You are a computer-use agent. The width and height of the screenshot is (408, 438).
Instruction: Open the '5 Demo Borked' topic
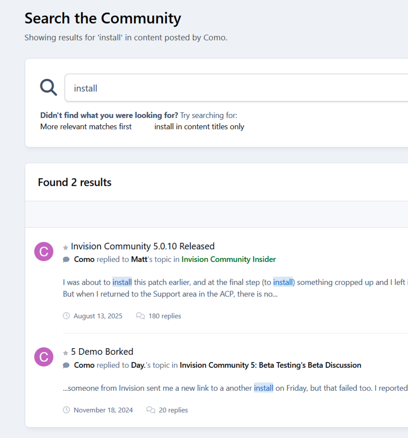coord(102,351)
